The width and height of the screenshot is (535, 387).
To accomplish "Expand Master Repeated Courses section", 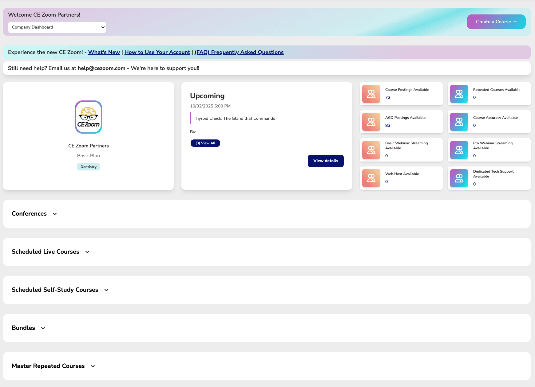I will [x=93, y=366].
